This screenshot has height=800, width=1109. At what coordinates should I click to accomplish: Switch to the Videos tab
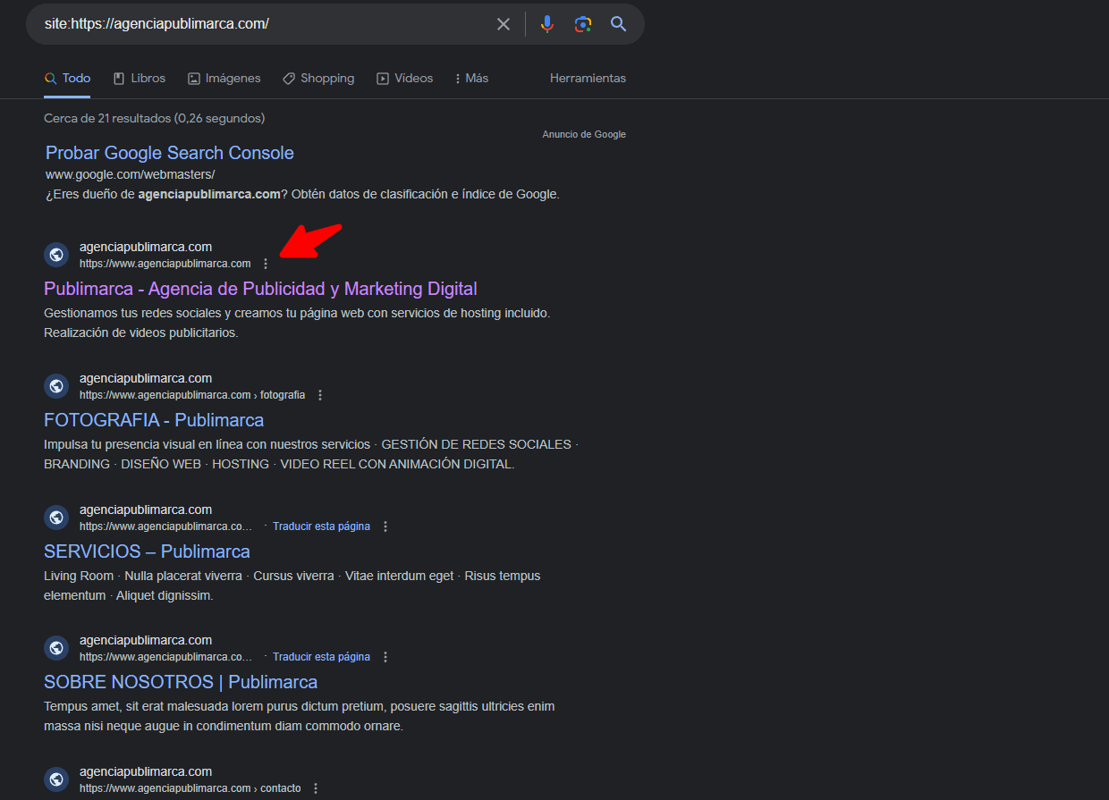(x=404, y=79)
